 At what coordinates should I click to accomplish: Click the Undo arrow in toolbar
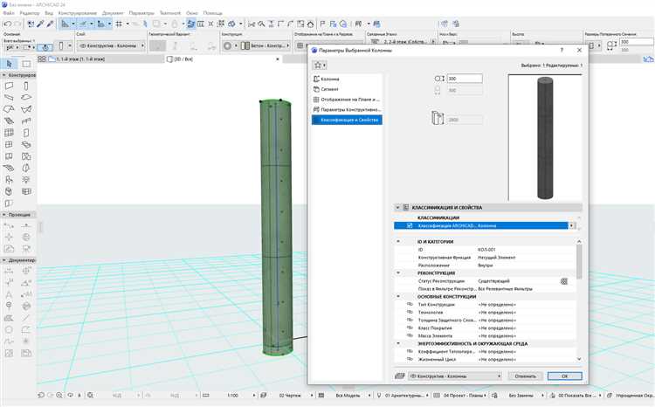point(7,24)
